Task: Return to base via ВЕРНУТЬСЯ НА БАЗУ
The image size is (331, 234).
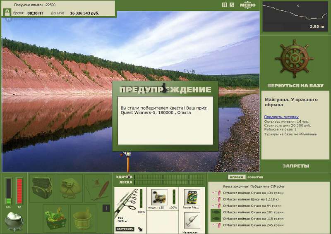Action: click(x=295, y=86)
